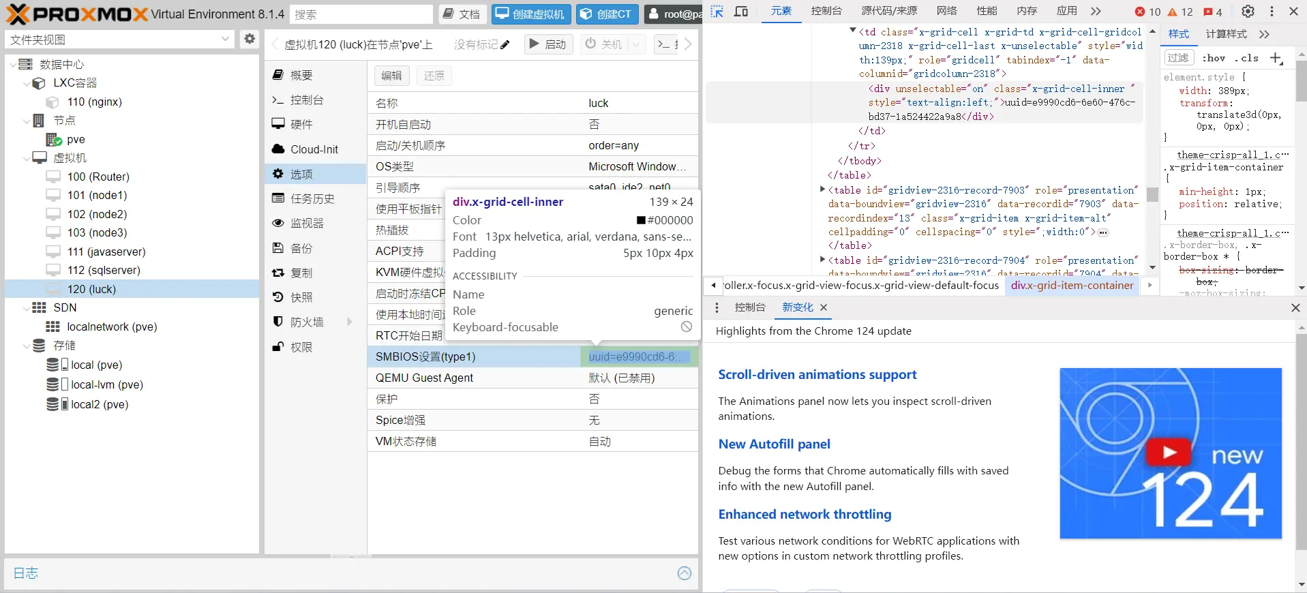Toggle the device toolbar icon in DevTools
Image resolution: width=1307 pixels, height=593 pixels.
pyautogui.click(x=741, y=12)
